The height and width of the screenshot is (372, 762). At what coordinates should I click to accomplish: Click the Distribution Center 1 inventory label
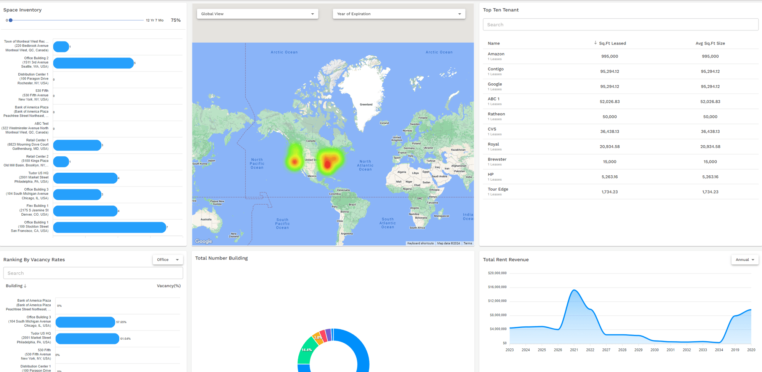pos(33,79)
